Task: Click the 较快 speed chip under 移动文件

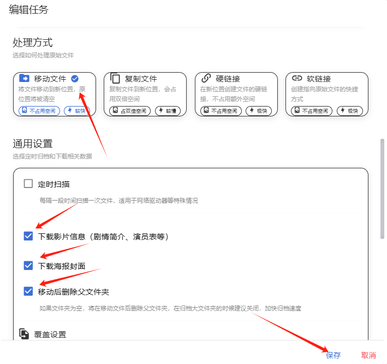Action: (x=77, y=111)
